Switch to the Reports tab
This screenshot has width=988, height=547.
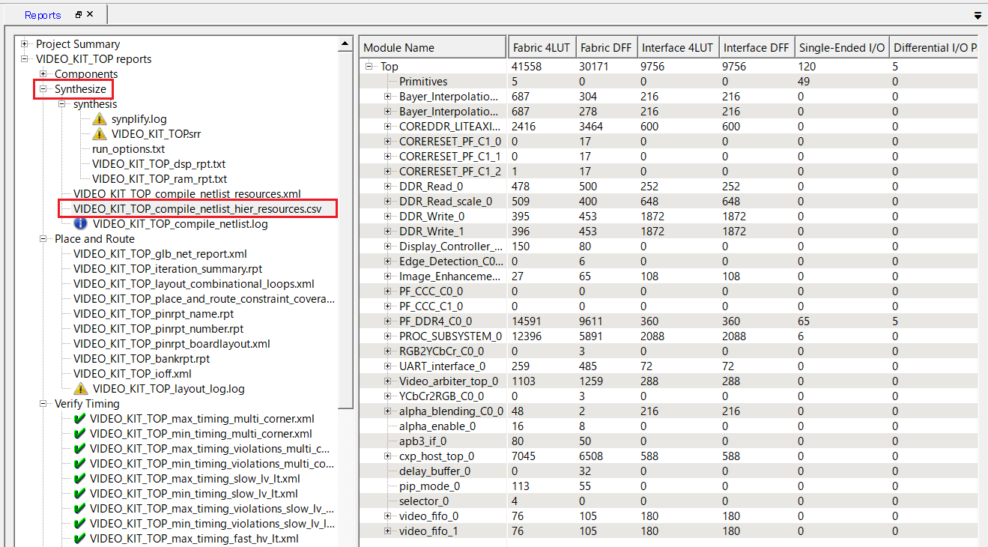point(43,15)
